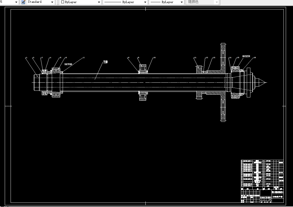293x207 pixels.
Task: Select part balloon number 13
Action: click(x=214, y=57)
